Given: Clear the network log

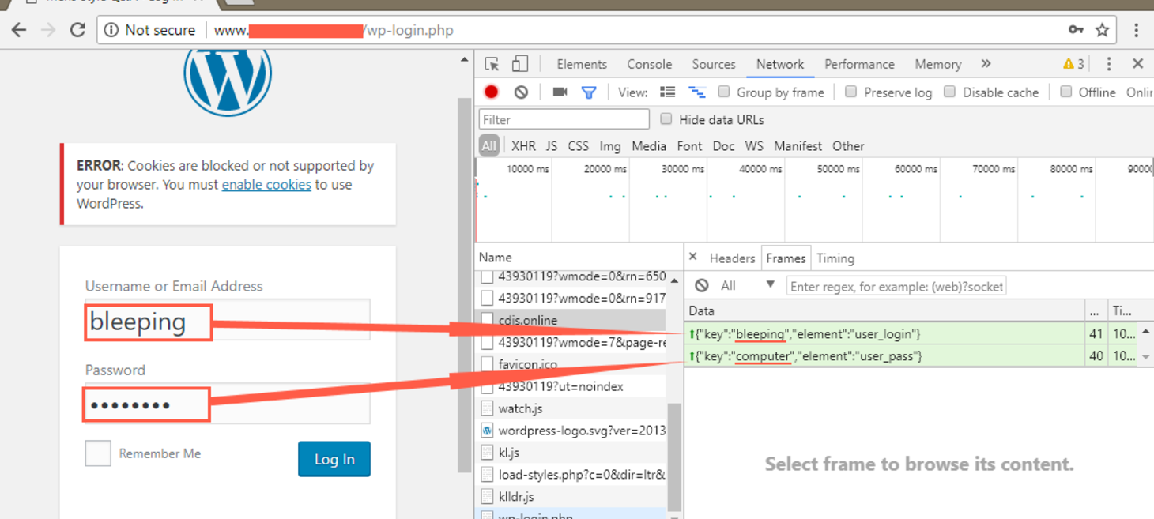Looking at the screenshot, I should pos(521,92).
